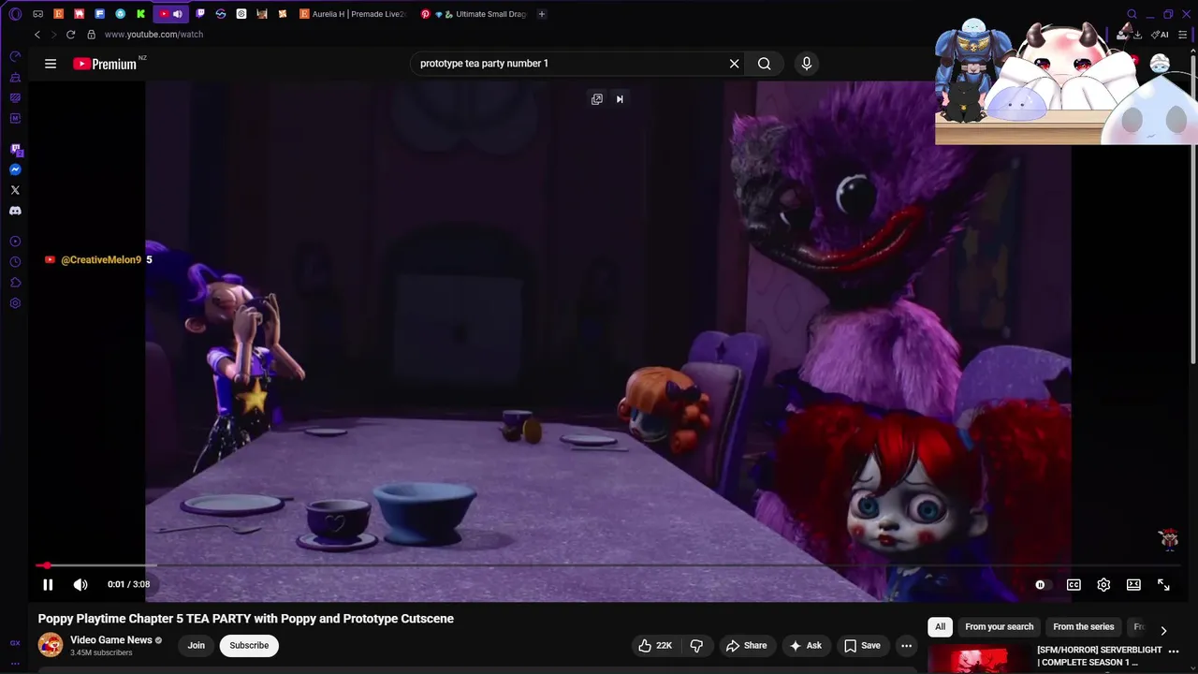Select the From your search chip

click(1000, 627)
